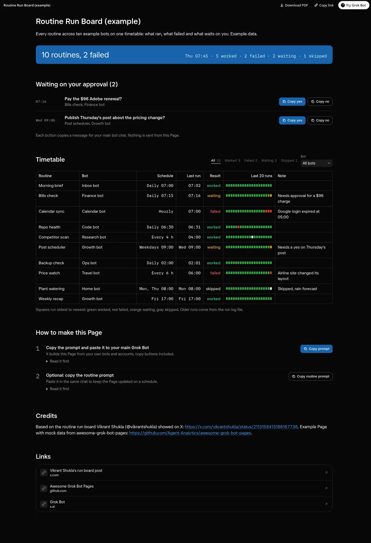Click the Grok logo in Try Grok Bot
Image resolution: width=371 pixels, height=543 pixels.
click(x=343, y=5)
